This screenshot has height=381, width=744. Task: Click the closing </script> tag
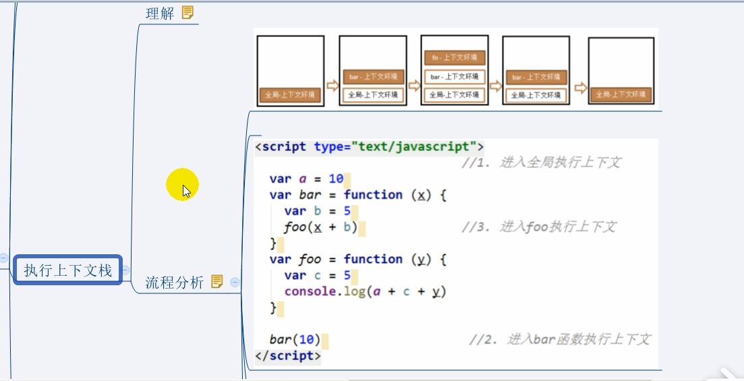287,355
